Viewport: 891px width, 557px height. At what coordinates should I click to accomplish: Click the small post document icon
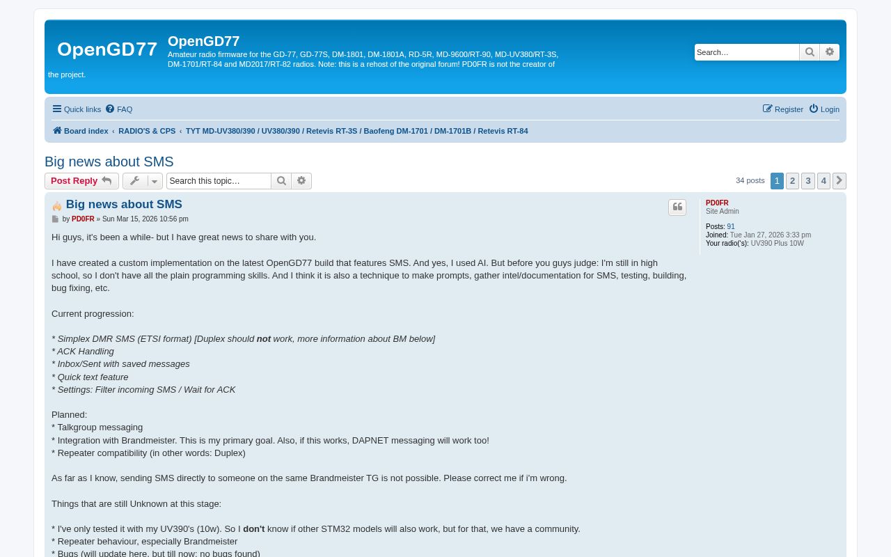56,219
